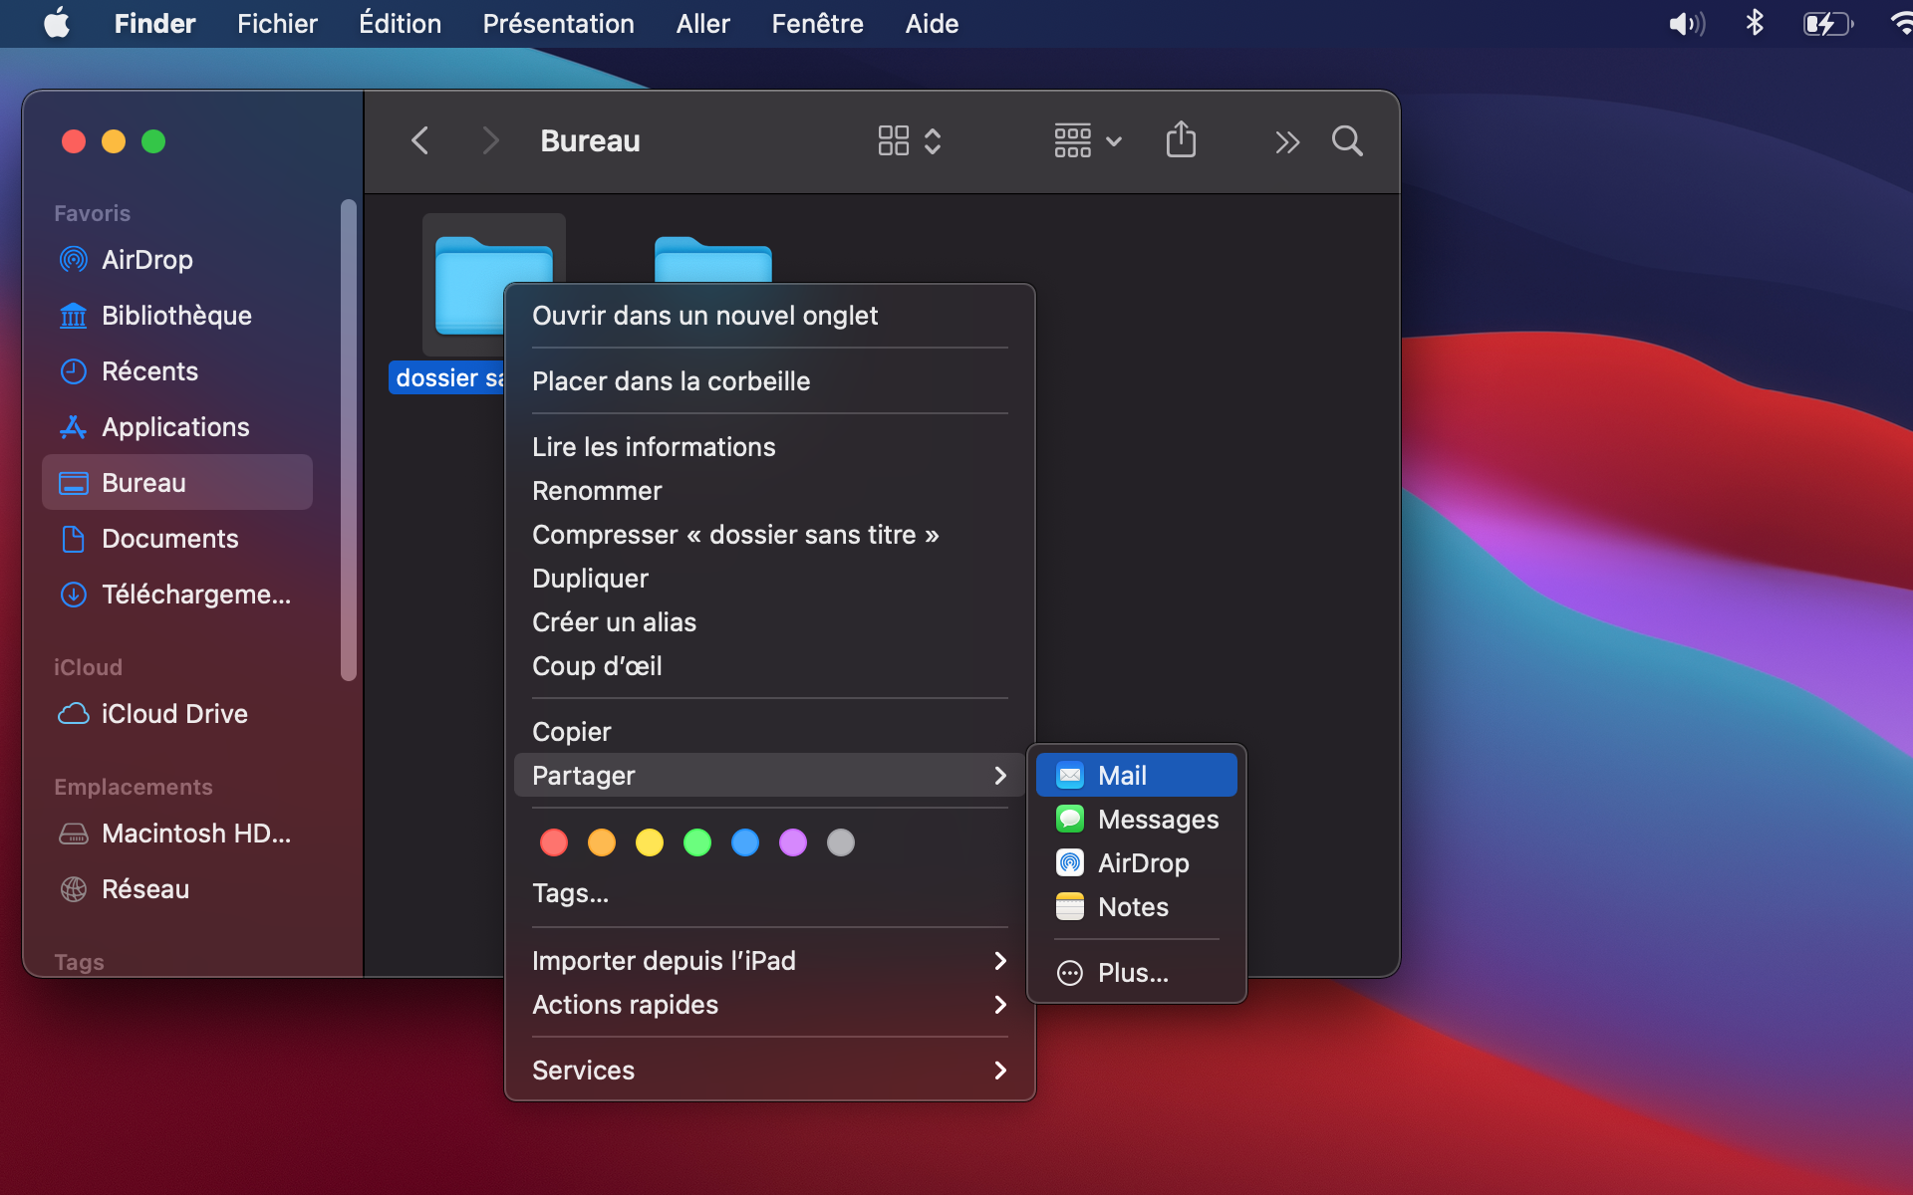Open Macintosh HD in sidebar

coord(177,834)
